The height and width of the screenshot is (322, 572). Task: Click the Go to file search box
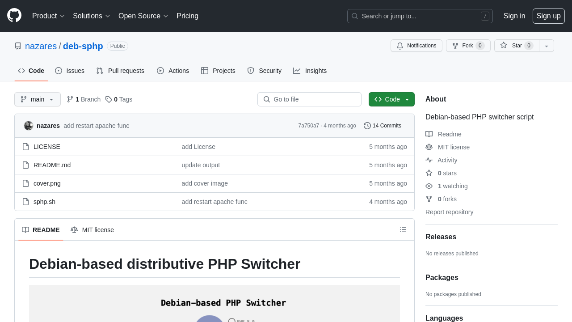[x=309, y=99]
